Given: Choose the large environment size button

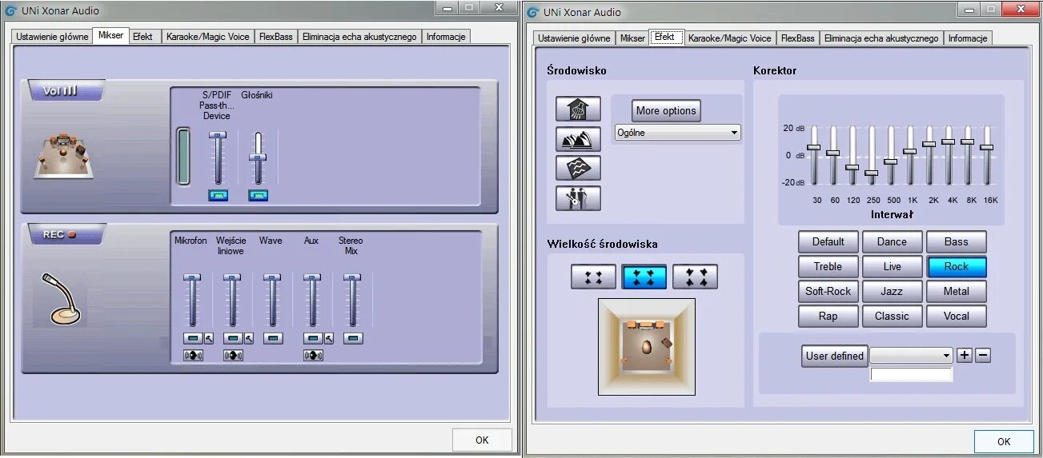Looking at the screenshot, I should [x=695, y=277].
